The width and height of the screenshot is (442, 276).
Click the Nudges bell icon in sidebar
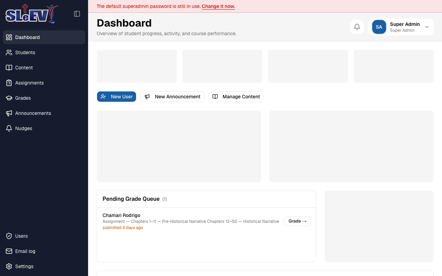click(x=9, y=128)
